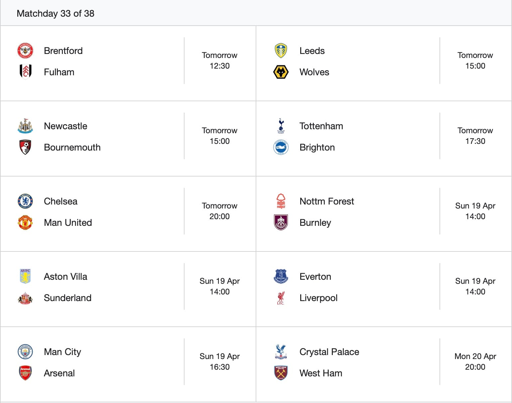Click the Arsenal cannon badge
The image size is (512, 403).
coord(25,373)
